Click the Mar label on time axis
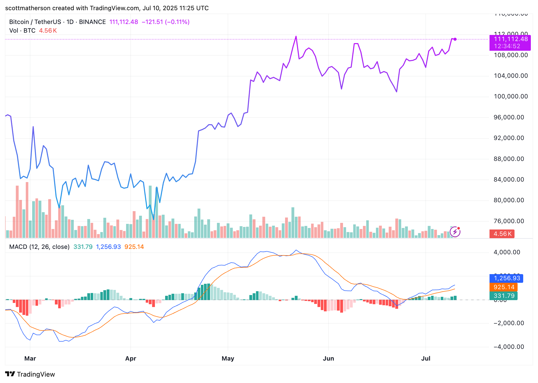The height and width of the screenshot is (383, 538). pyautogui.click(x=30, y=359)
